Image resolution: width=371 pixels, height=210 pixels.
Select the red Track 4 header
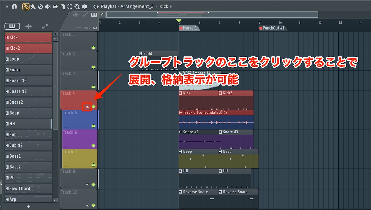pos(78,100)
